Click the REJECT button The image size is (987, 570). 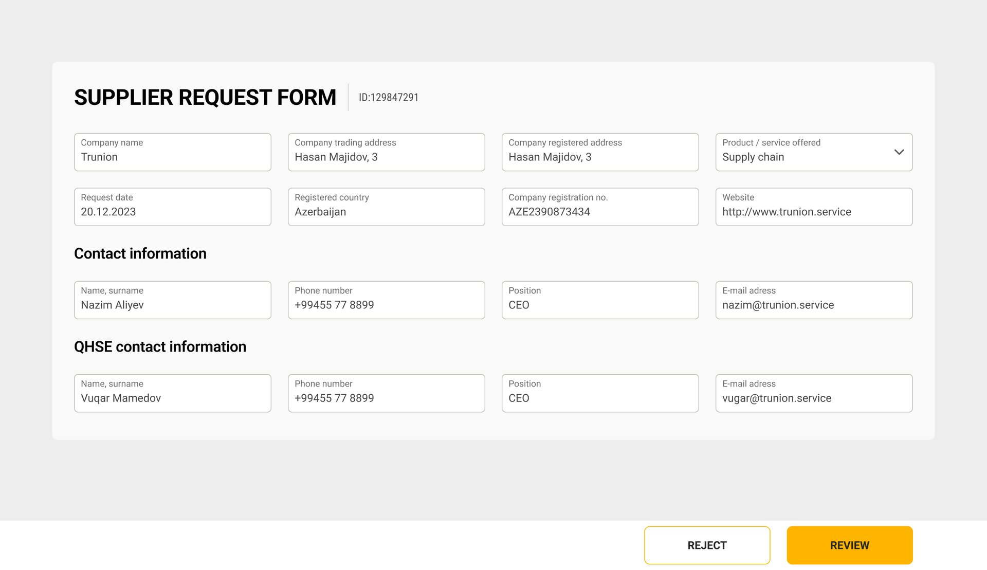(707, 545)
